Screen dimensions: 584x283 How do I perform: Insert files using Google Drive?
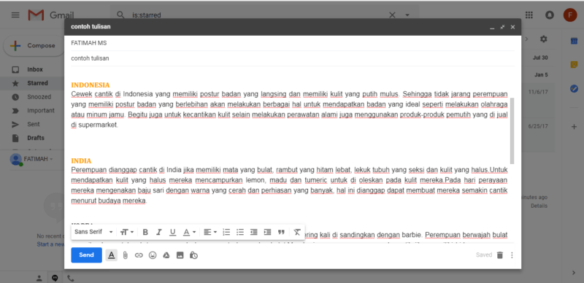(166, 255)
